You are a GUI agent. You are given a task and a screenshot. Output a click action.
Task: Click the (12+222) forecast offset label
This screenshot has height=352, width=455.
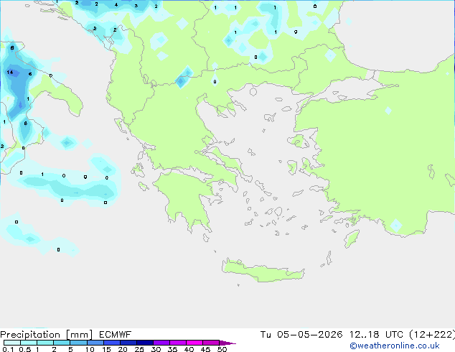pos(432,335)
